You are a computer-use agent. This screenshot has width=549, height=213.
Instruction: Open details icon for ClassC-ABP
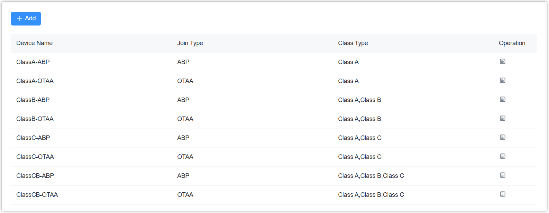click(503, 137)
